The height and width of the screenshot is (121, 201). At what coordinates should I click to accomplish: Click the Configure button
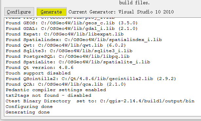(x=19, y=12)
